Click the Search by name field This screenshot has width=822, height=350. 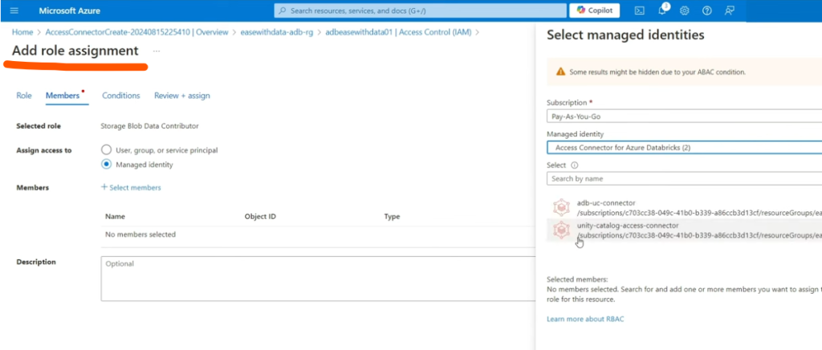[x=684, y=179]
